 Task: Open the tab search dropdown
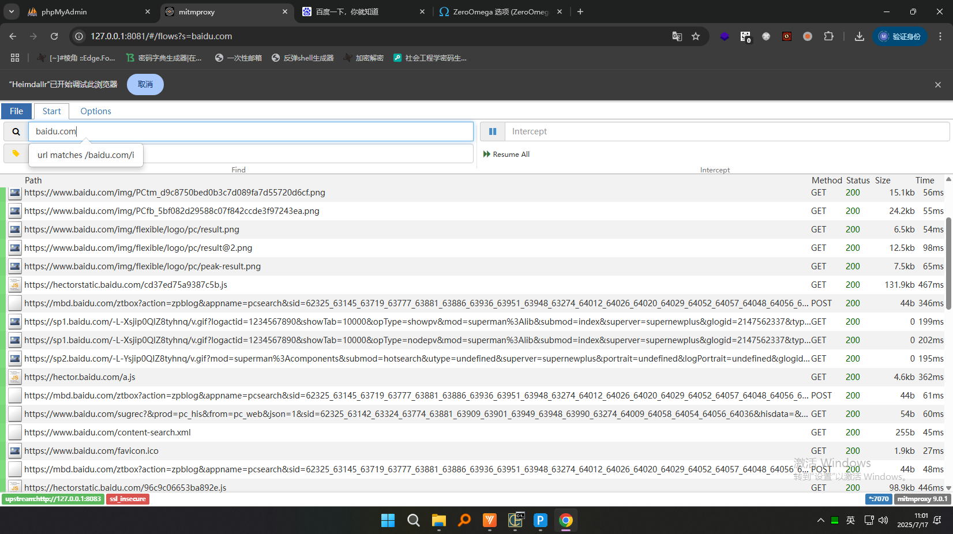click(x=12, y=12)
